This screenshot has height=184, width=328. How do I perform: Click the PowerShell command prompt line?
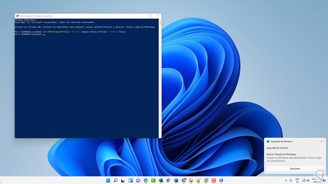[x=44, y=34]
